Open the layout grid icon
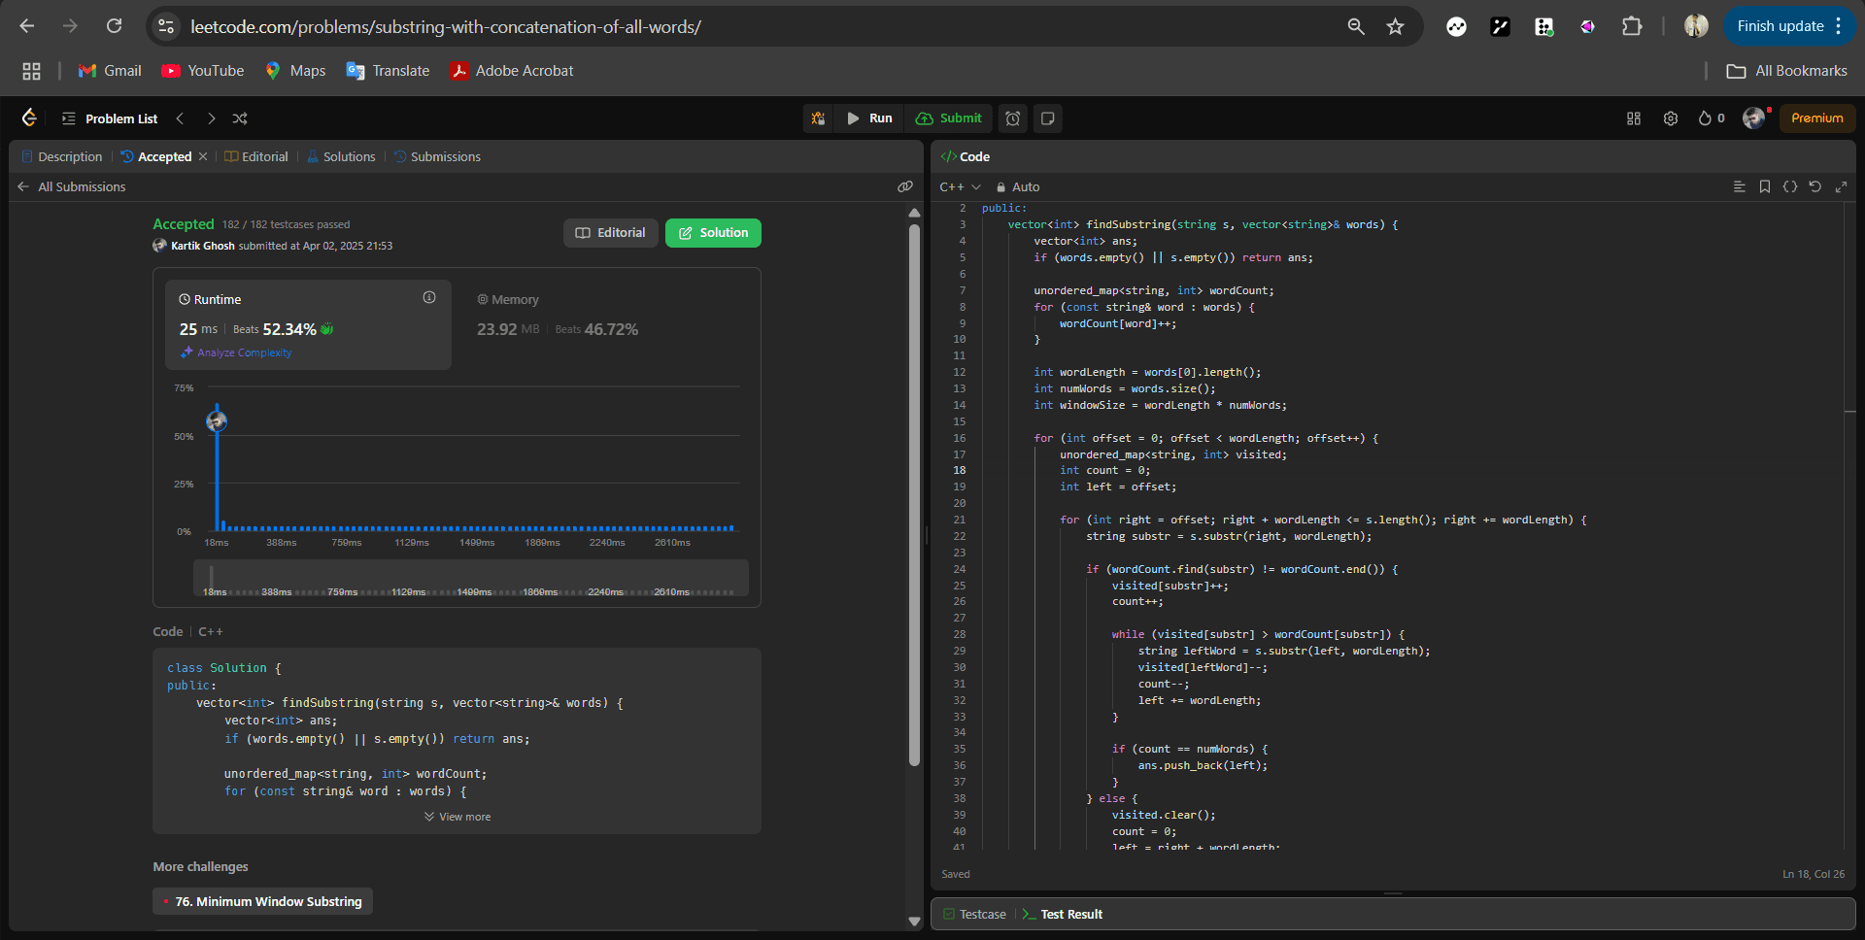Screen dimensions: 1865x940 (1634, 118)
